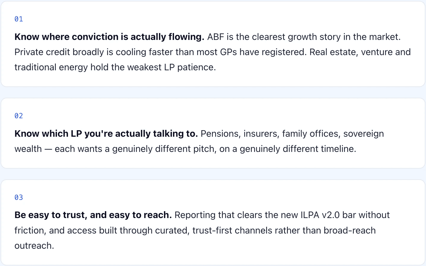The image size is (426, 266).
Task: Click the 'ABF is the clearest growth story' sentence
Action: point(304,37)
